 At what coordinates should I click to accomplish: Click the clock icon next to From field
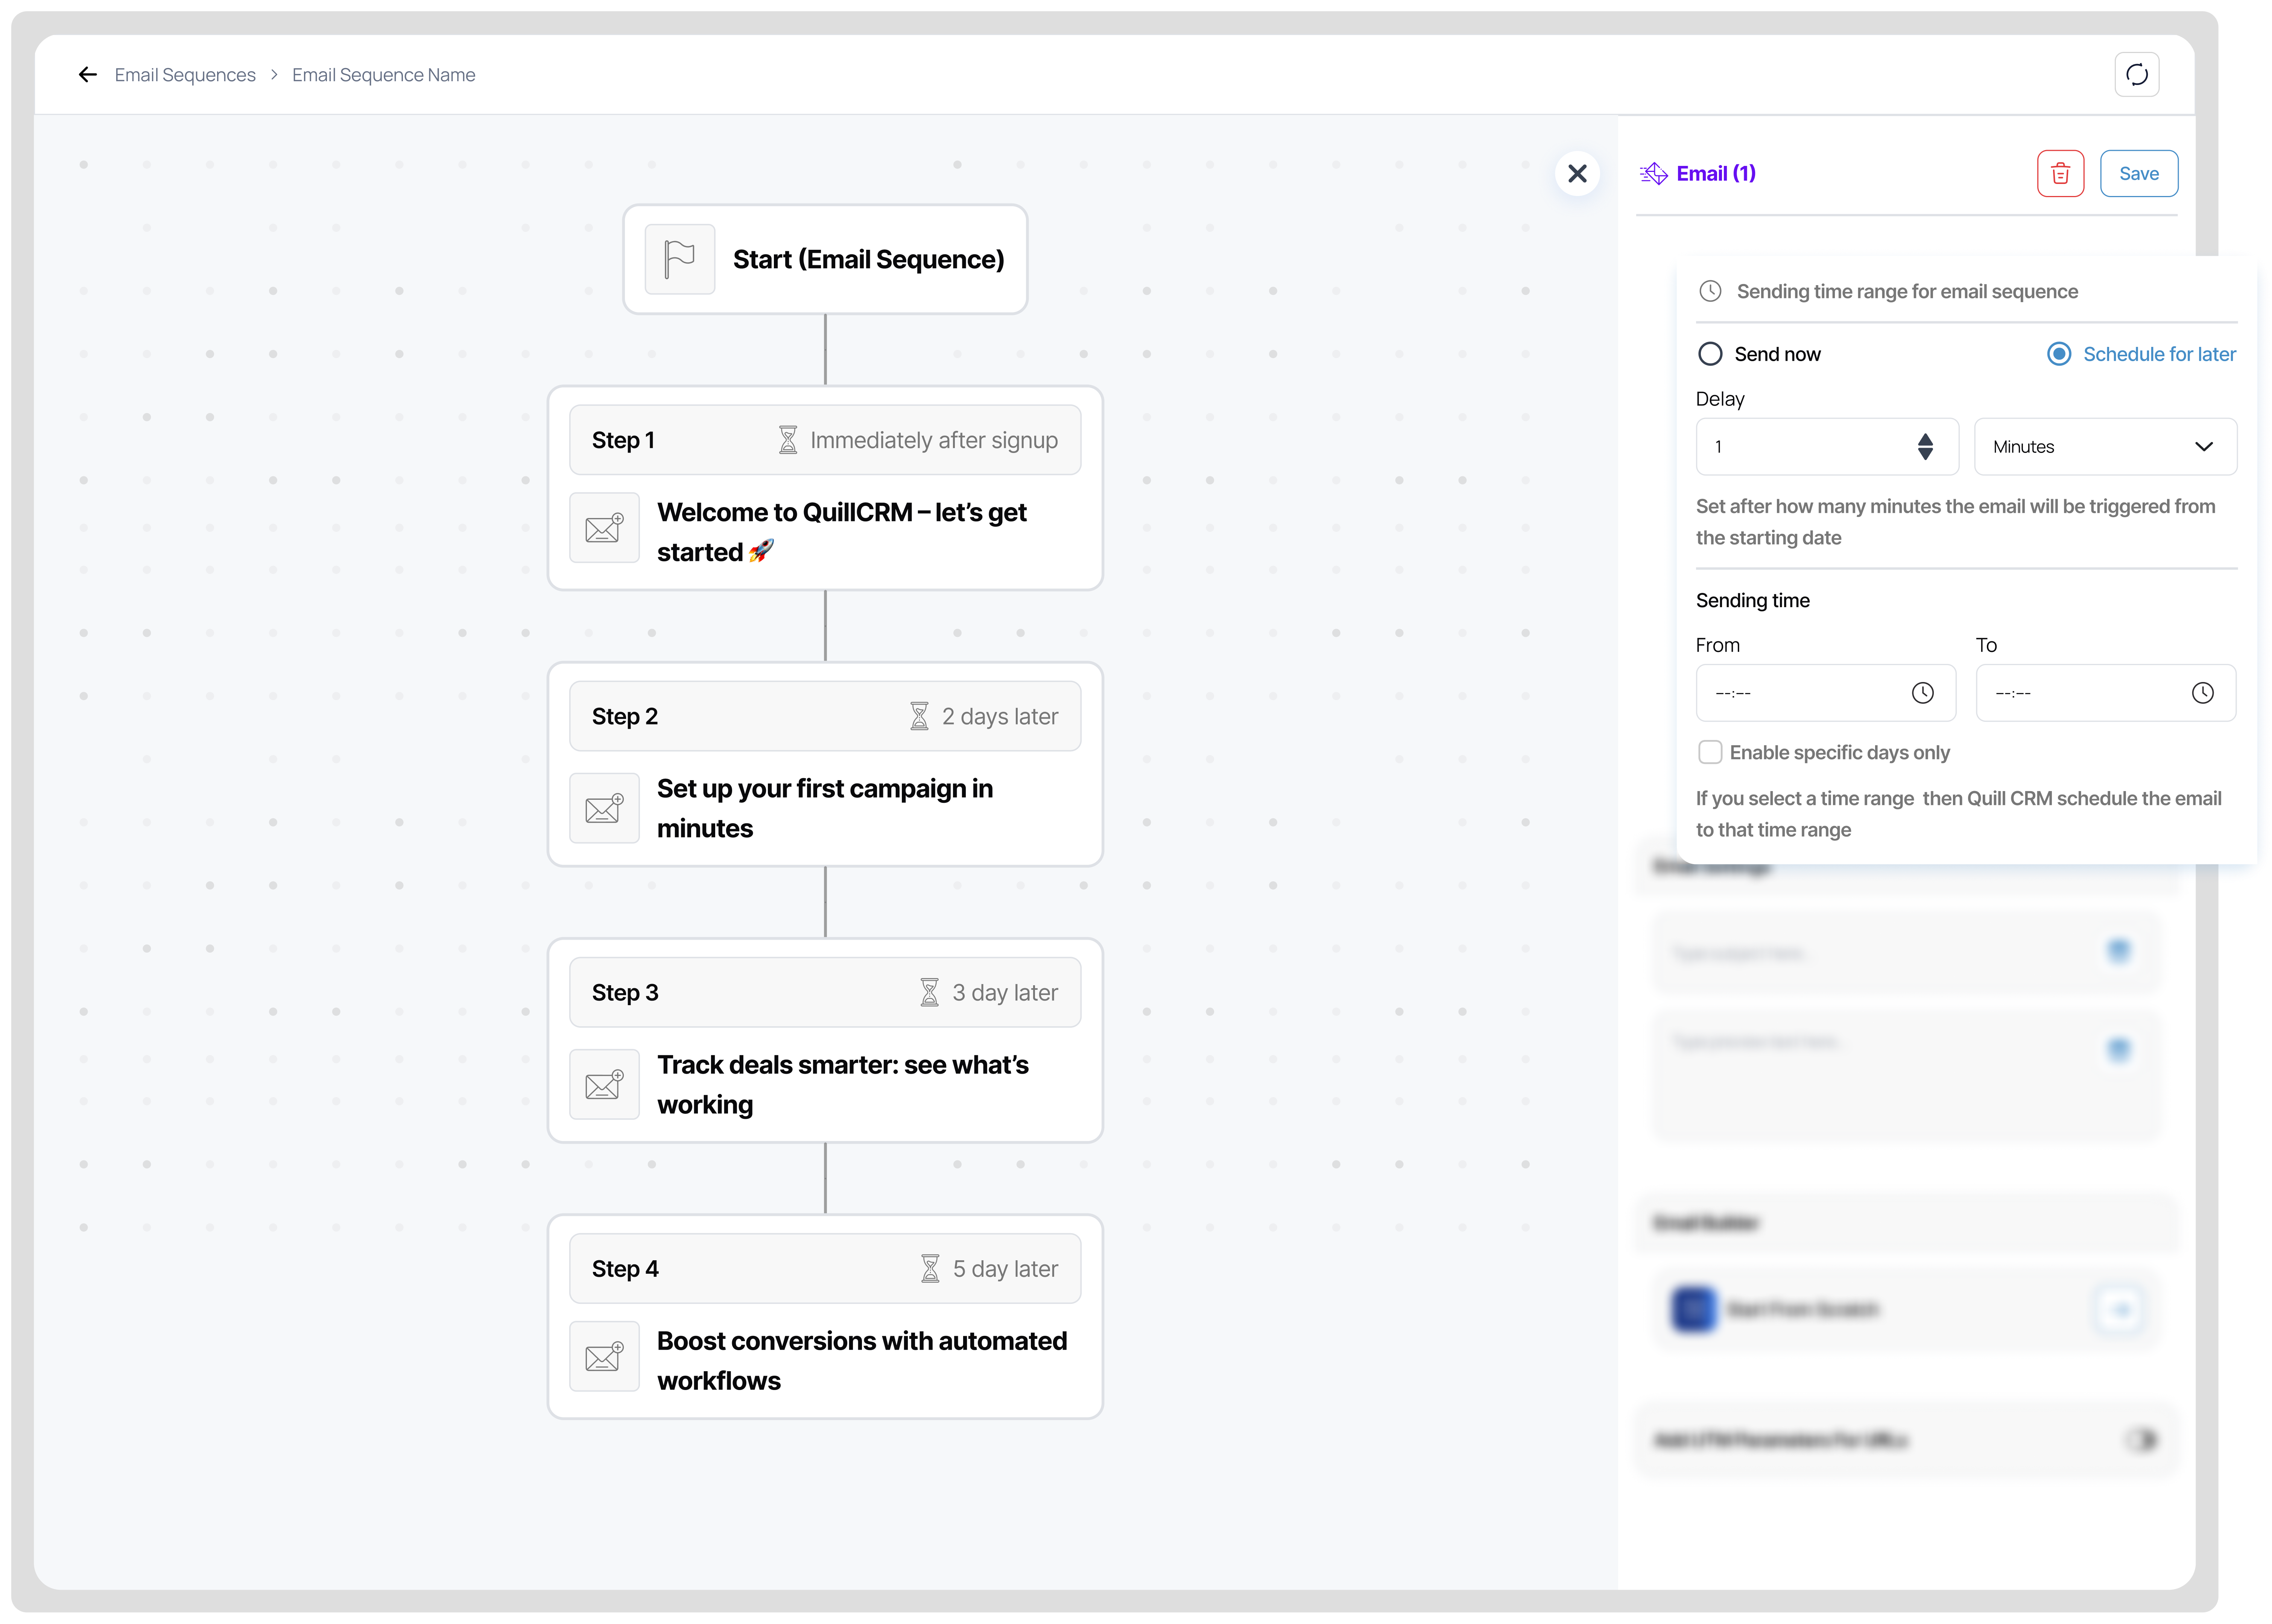click(1922, 692)
